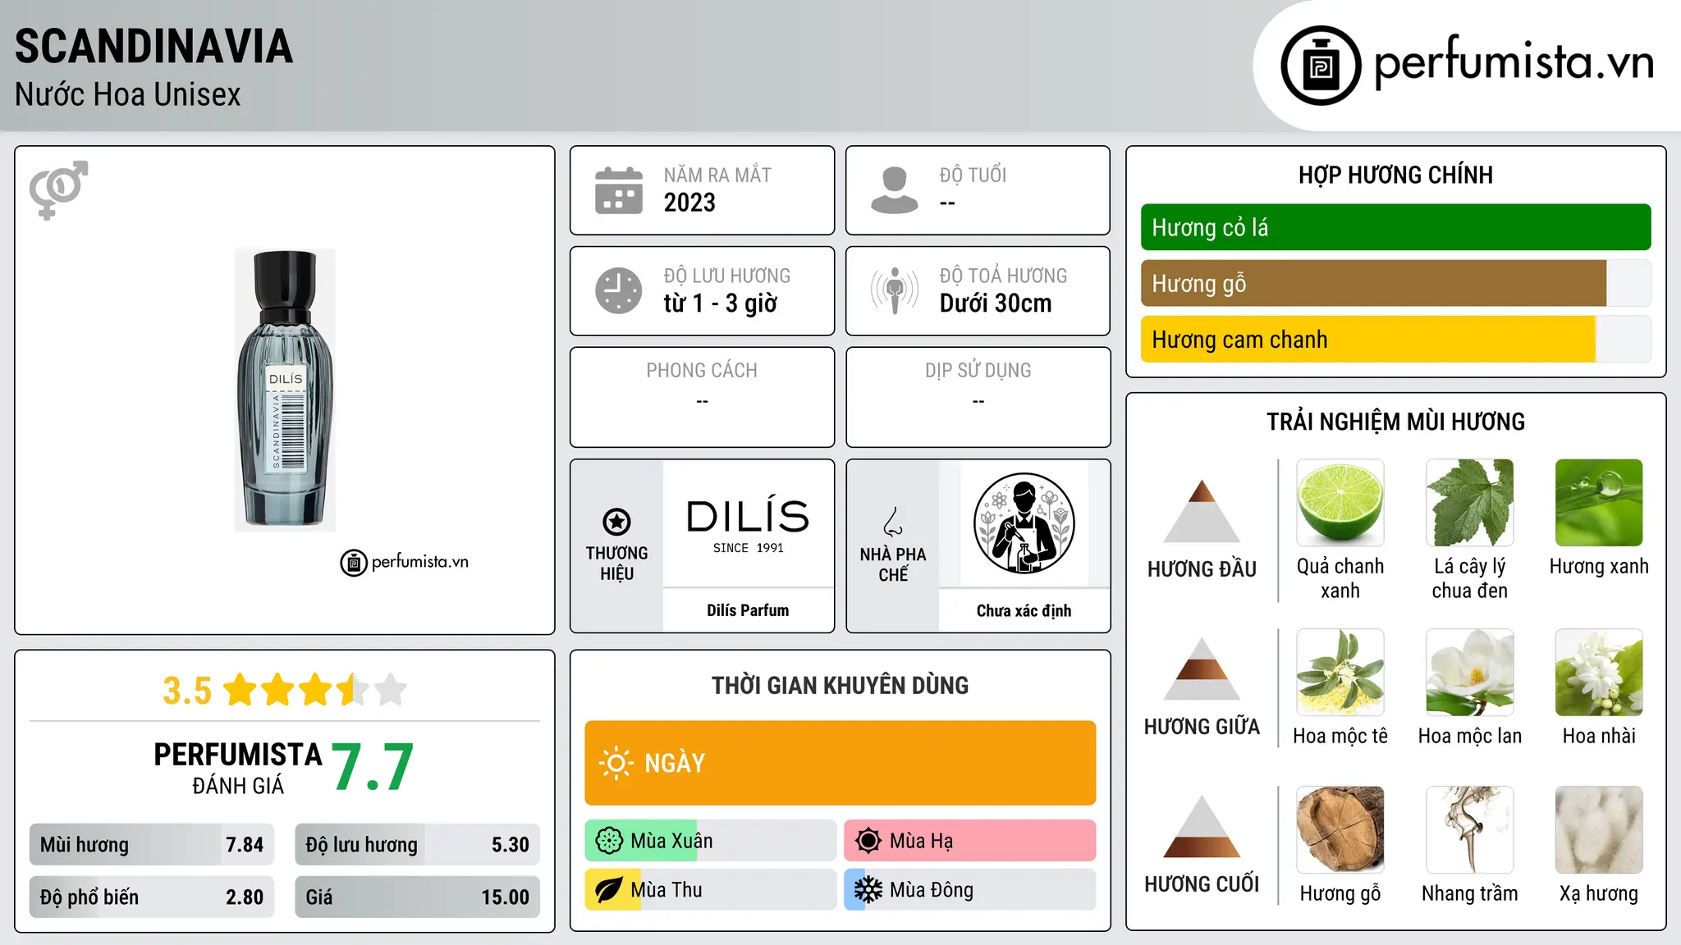Click the Chưa xác định perfumer label
Viewport: 1681px width, 945px height.
click(1024, 610)
